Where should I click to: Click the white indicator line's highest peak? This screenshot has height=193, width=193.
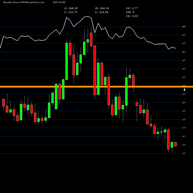(88, 16)
